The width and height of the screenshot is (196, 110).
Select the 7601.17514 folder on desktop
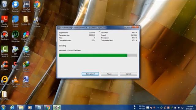click(x=4, y=96)
